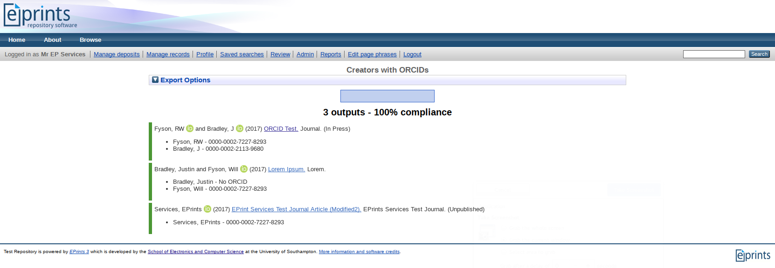Open the Saved searches link
775x268 pixels.
click(242, 54)
